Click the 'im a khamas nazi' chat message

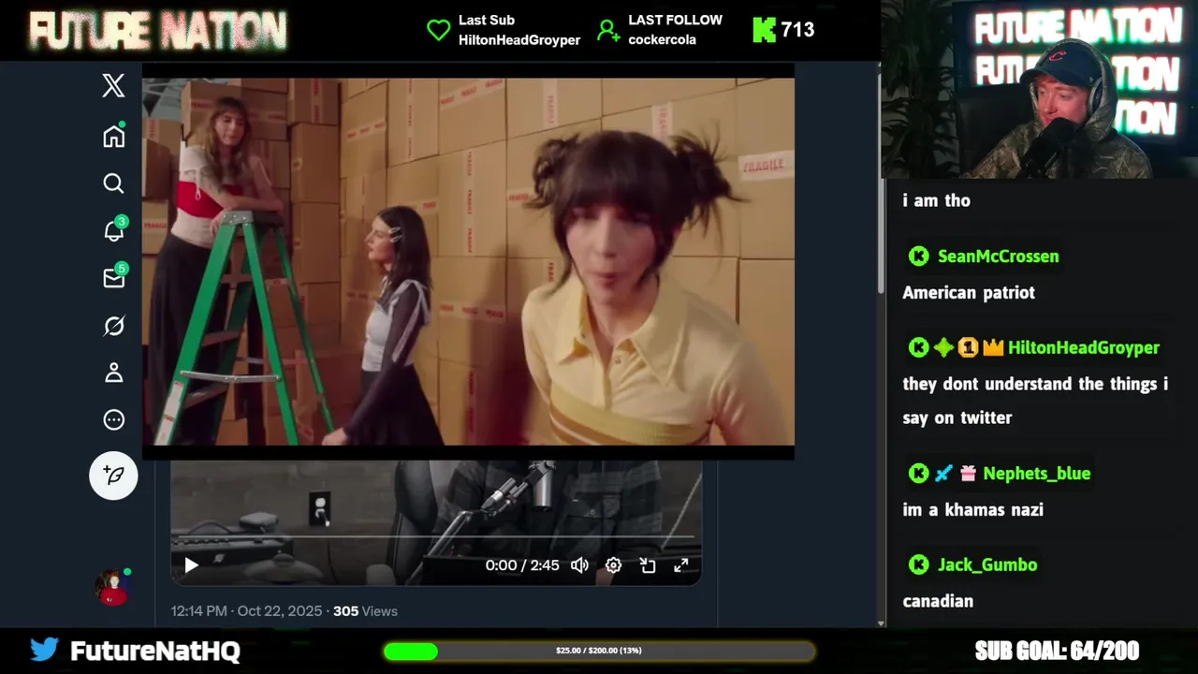click(x=972, y=510)
